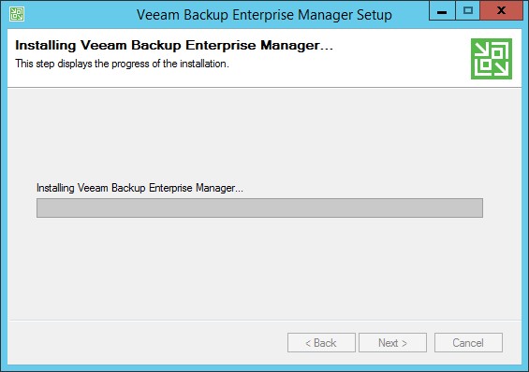Click the disabled Next button
This screenshot has height=372, width=529.
click(x=392, y=343)
